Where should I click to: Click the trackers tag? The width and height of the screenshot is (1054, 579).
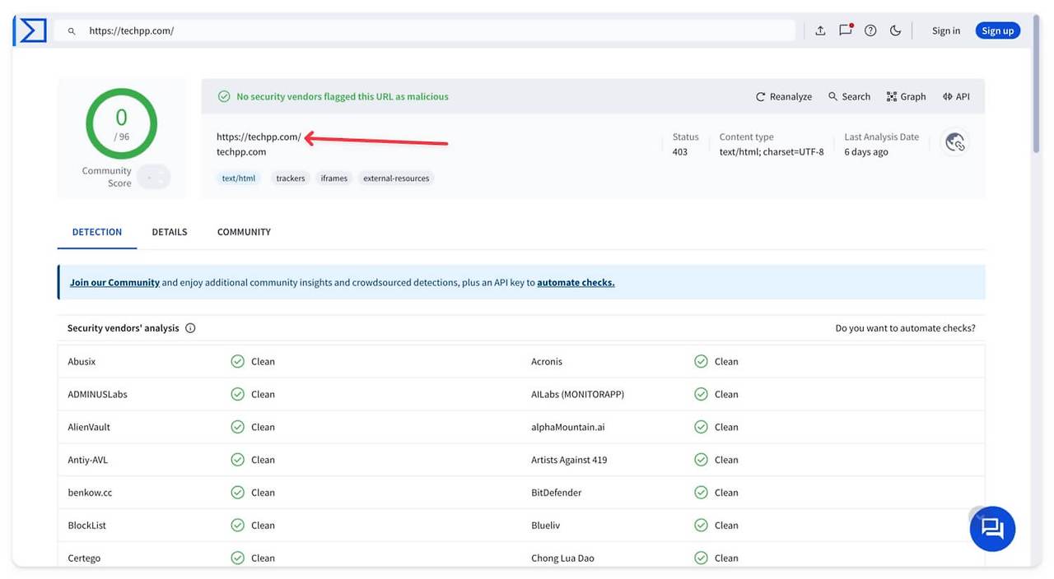(291, 178)
